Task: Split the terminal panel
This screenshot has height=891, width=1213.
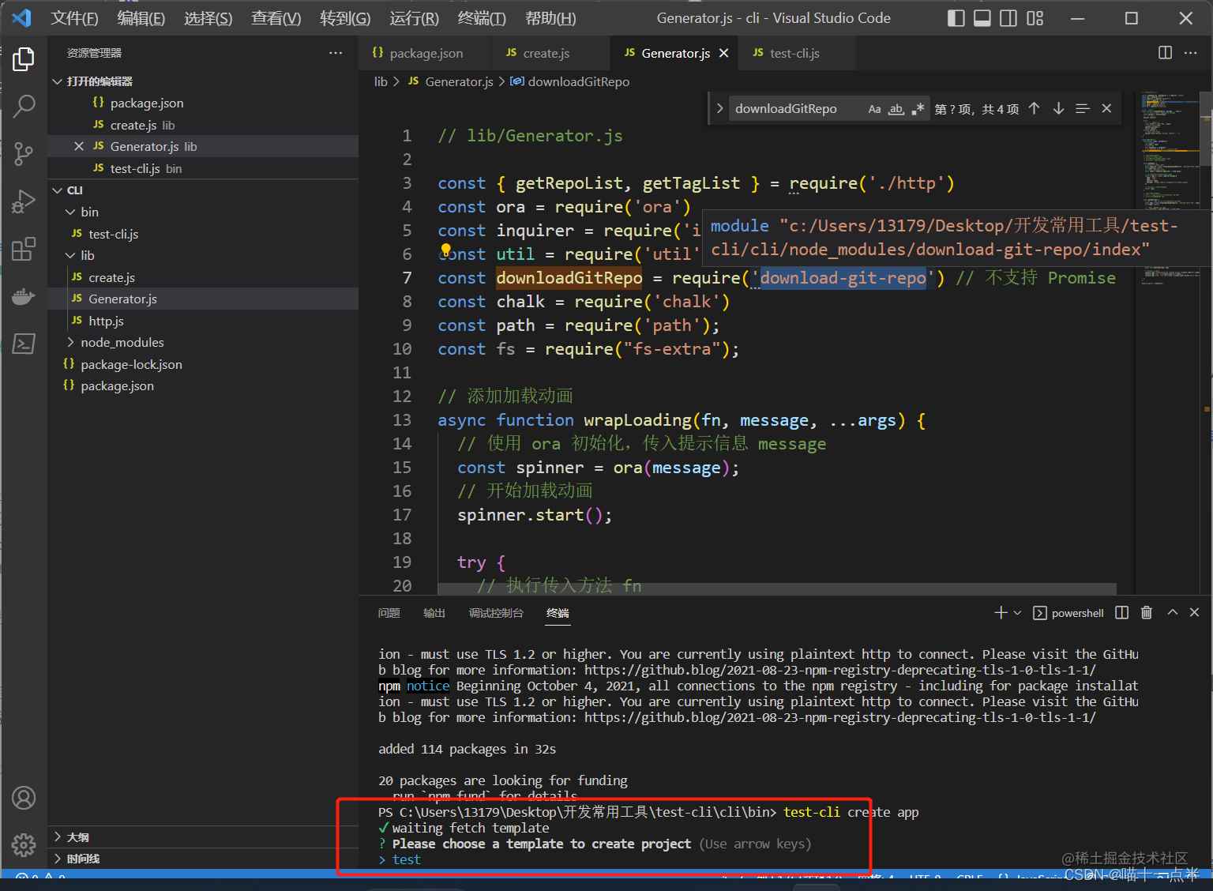Action: (1121, 612)
